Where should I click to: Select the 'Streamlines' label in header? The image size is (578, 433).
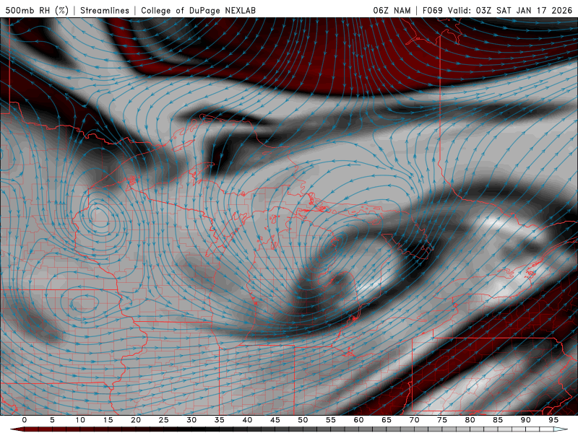[105, 10]
